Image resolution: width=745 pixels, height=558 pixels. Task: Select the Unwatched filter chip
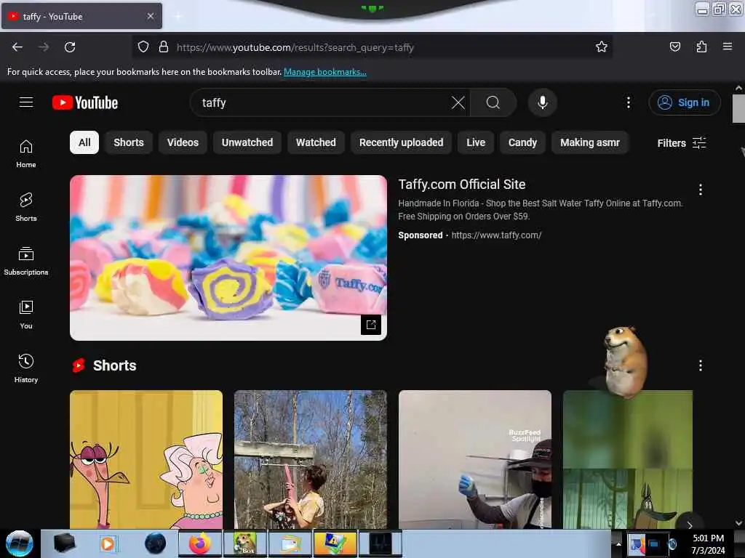point(247,142)
